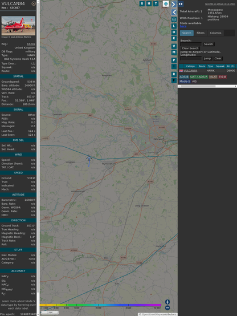Click the MLAT source legend tag

213,77
